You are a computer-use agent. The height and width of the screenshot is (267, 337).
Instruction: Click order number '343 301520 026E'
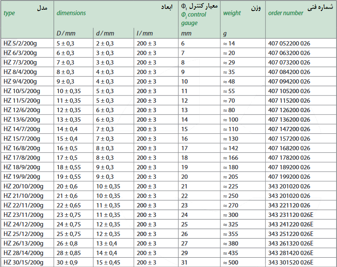(290, 262)
